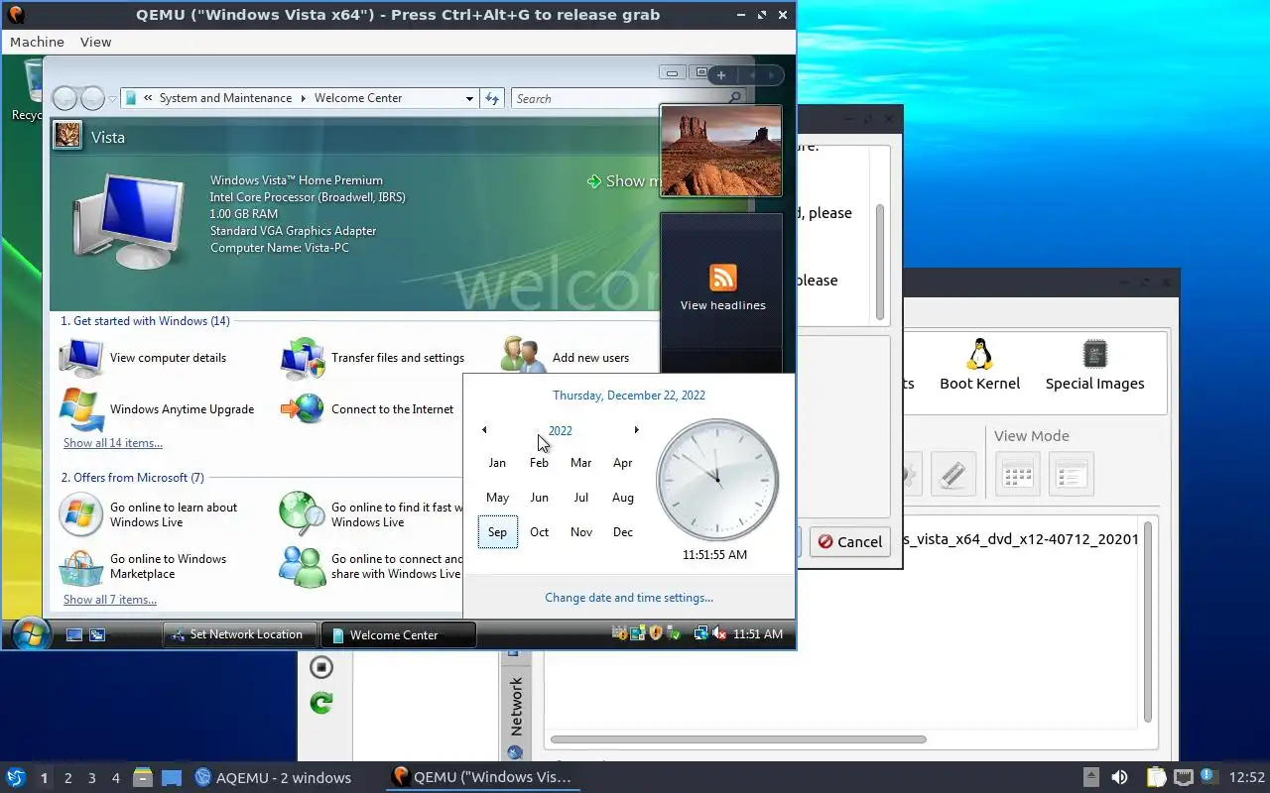Expand hidden host tray icons arrow
The image size is (1270, 793).
tap(1090, 777)
